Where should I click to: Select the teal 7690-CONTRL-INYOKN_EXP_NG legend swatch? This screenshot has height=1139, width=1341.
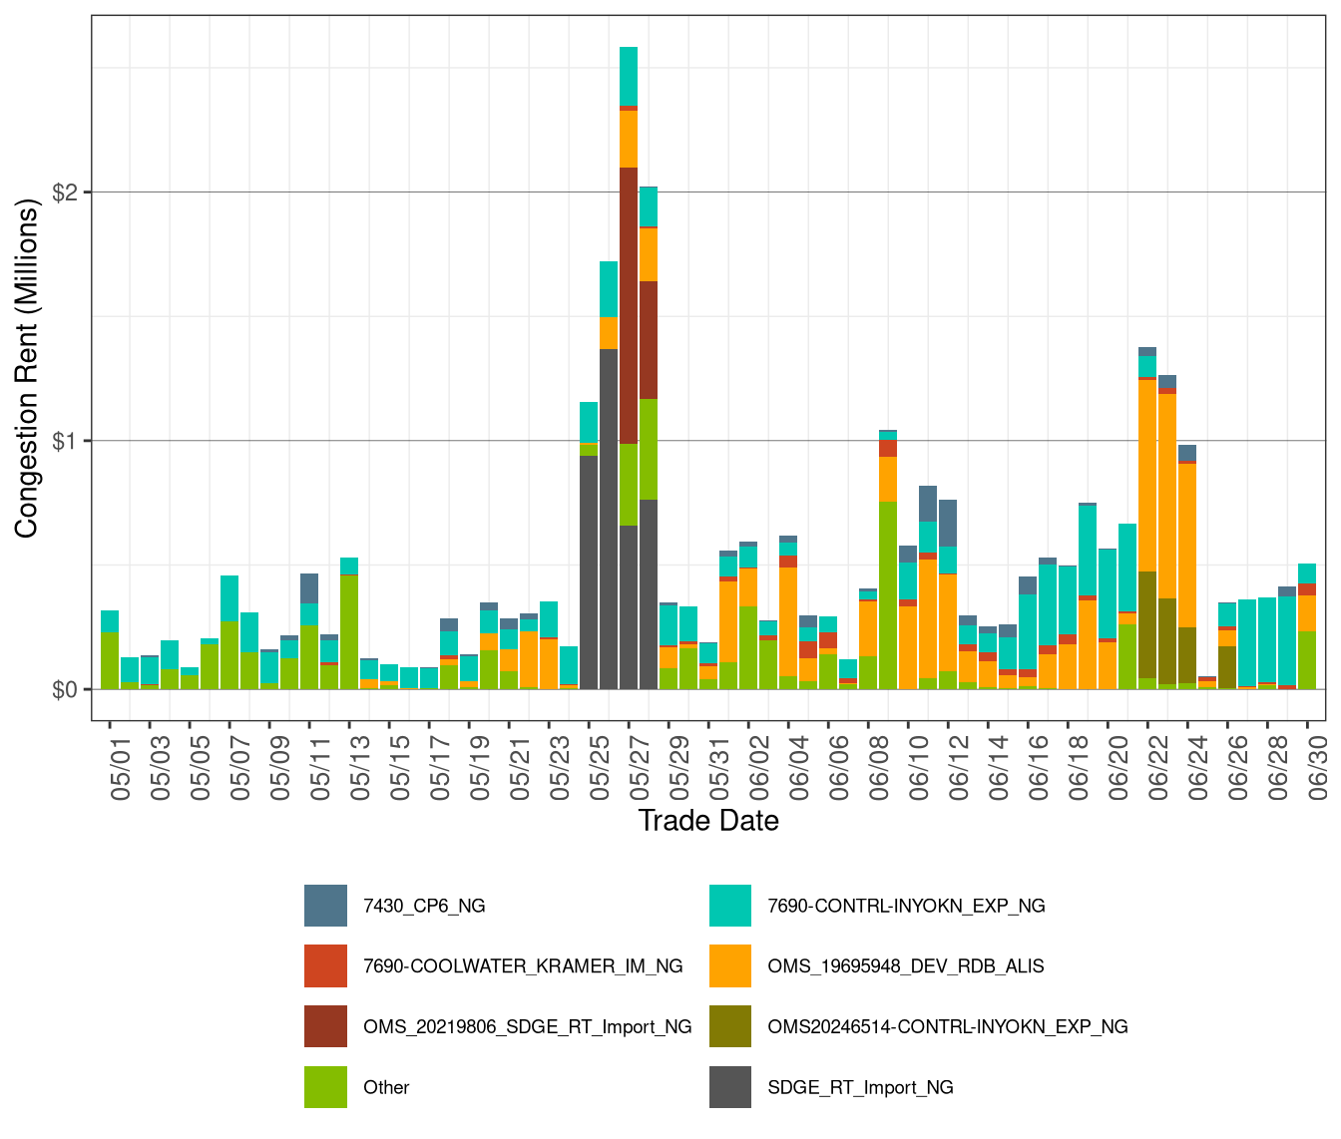[x=730, y=906]
